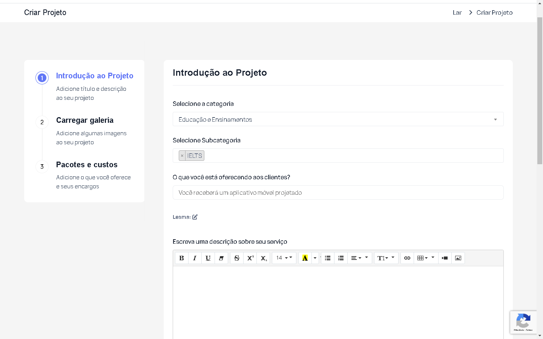The height and width of the screenshot is (339, 543).
Task: Open the paragraph alignment dropdown
Action: pyautogui.click(x=359, y=258)
